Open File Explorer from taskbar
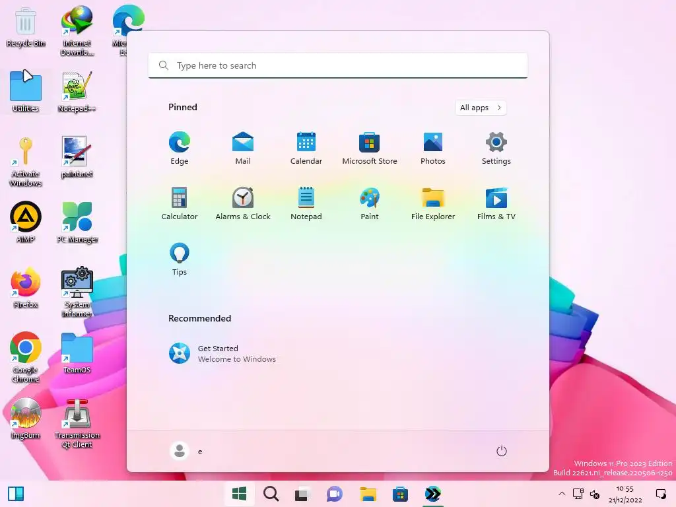The width and height of the screenshot is (676, 507). (x=368, y=494)
